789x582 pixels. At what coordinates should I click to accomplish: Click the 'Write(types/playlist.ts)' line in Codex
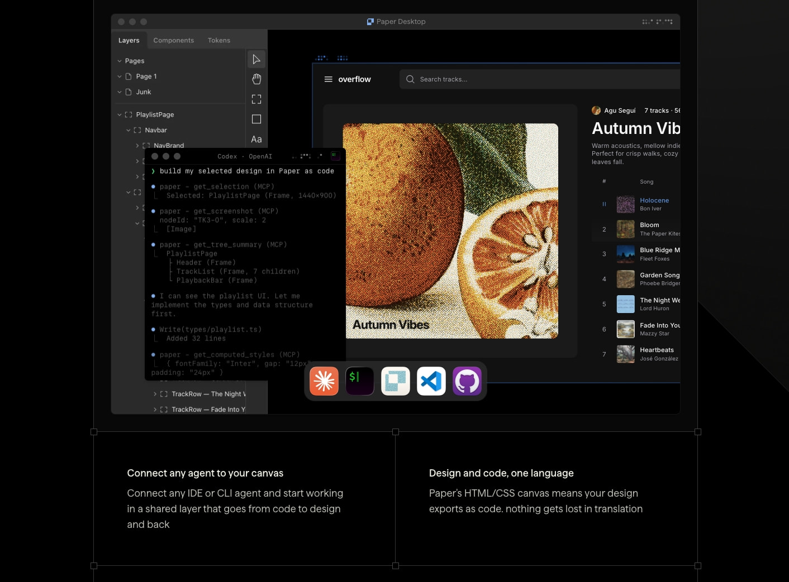210,330
